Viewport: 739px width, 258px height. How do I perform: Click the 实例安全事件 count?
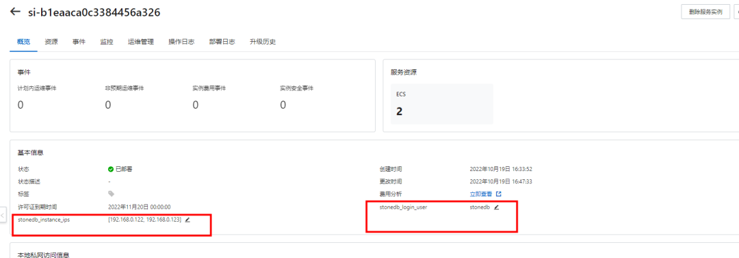point(283,105)
